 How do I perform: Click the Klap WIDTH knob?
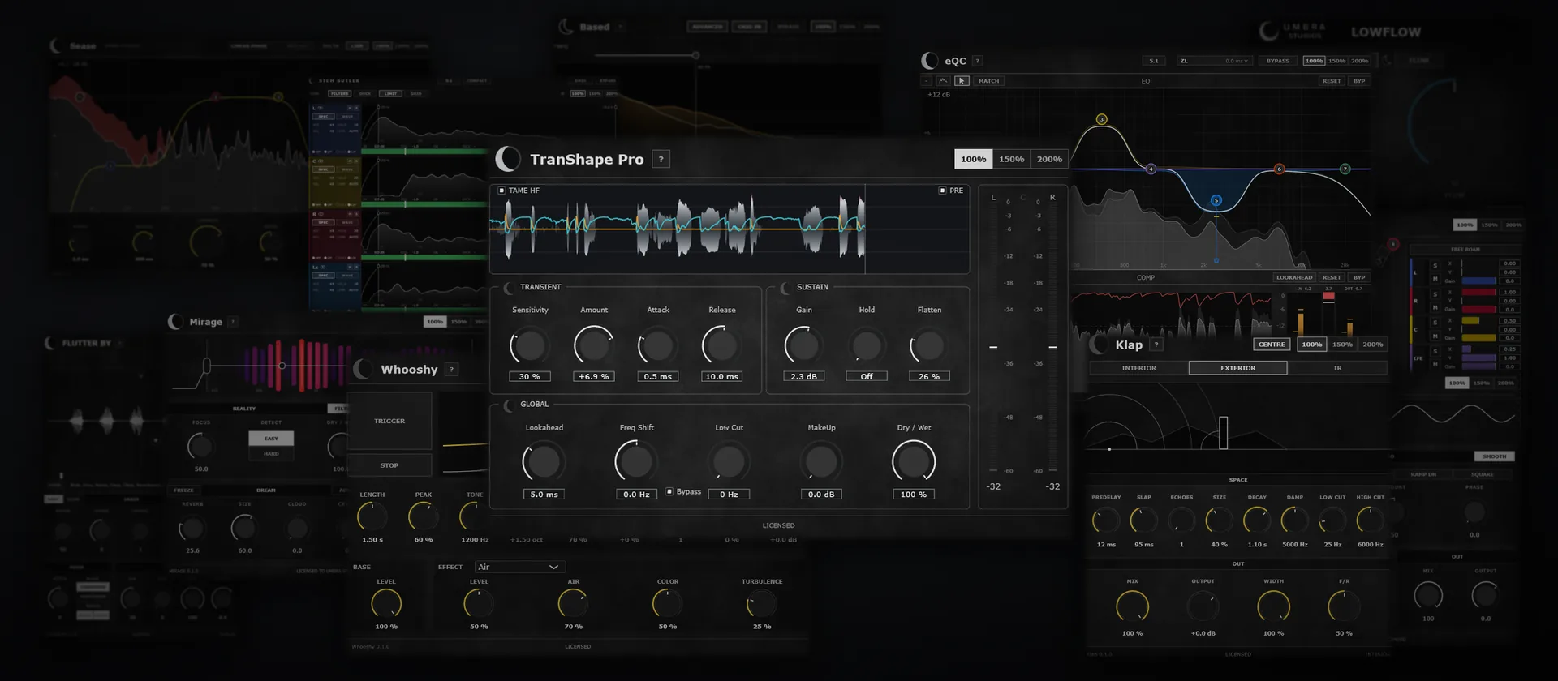point(1273,606)
